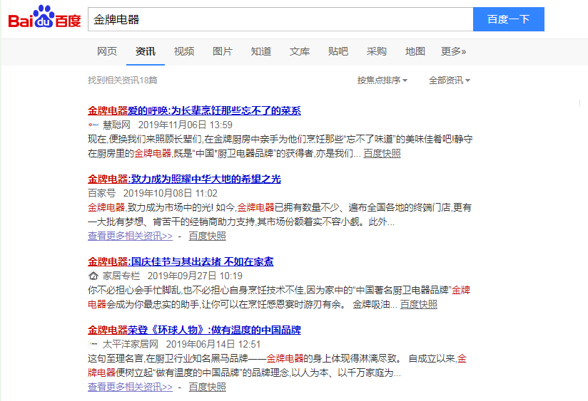This screenshot has height=401, width=588.
Task: Go to the 图片 tab
Action: click(x=223, y=51)
